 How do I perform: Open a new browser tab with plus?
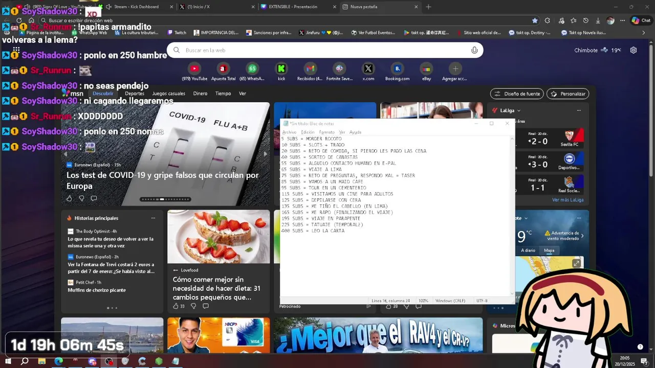click(428, 7)
